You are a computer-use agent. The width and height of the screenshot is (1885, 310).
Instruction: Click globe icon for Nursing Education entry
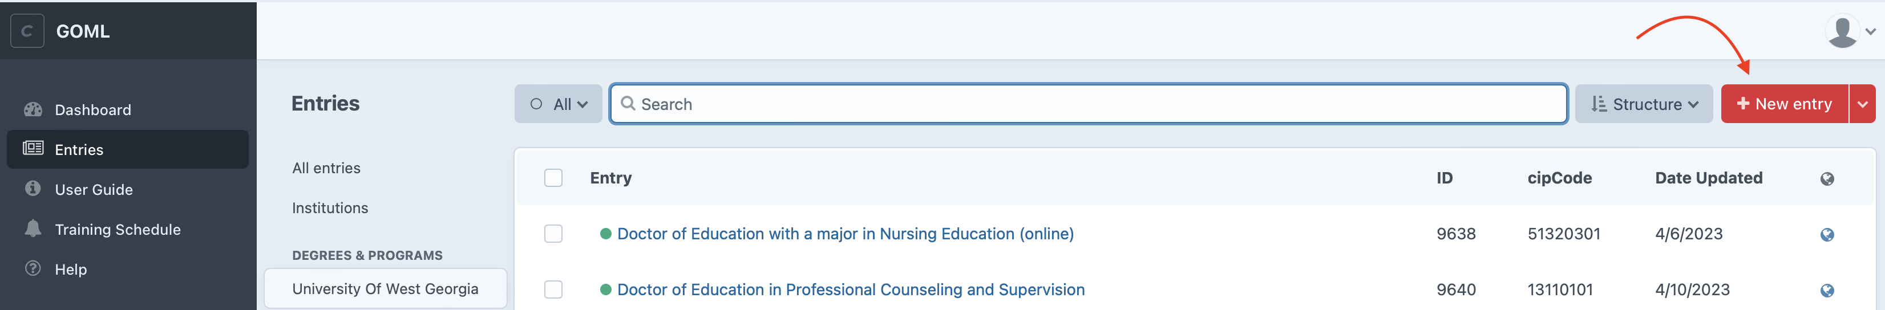pyautogui.click(x=1826, y=235)
